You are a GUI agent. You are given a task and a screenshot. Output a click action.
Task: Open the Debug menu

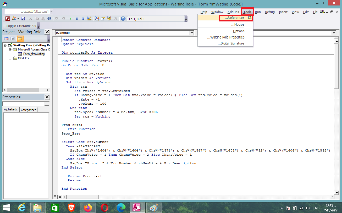(269, 12)
